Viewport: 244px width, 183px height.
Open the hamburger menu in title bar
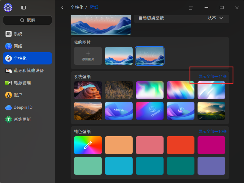[191, 8]
